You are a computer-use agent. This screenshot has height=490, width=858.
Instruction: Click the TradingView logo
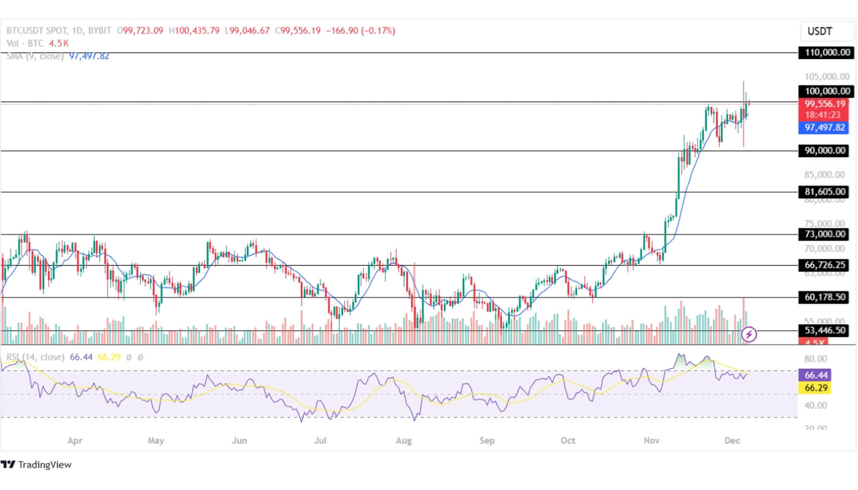[x=36, y=464]
